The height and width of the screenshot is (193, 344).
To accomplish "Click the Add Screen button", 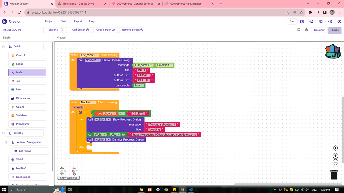I will tap(80, 30).
